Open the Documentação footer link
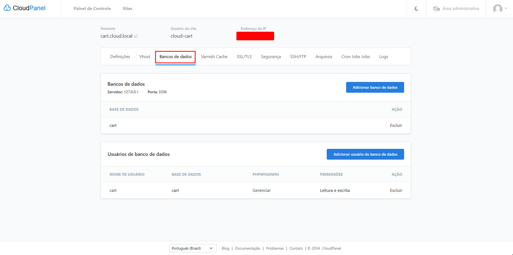This screenshot has height=255, width=513. pos(248,248)
